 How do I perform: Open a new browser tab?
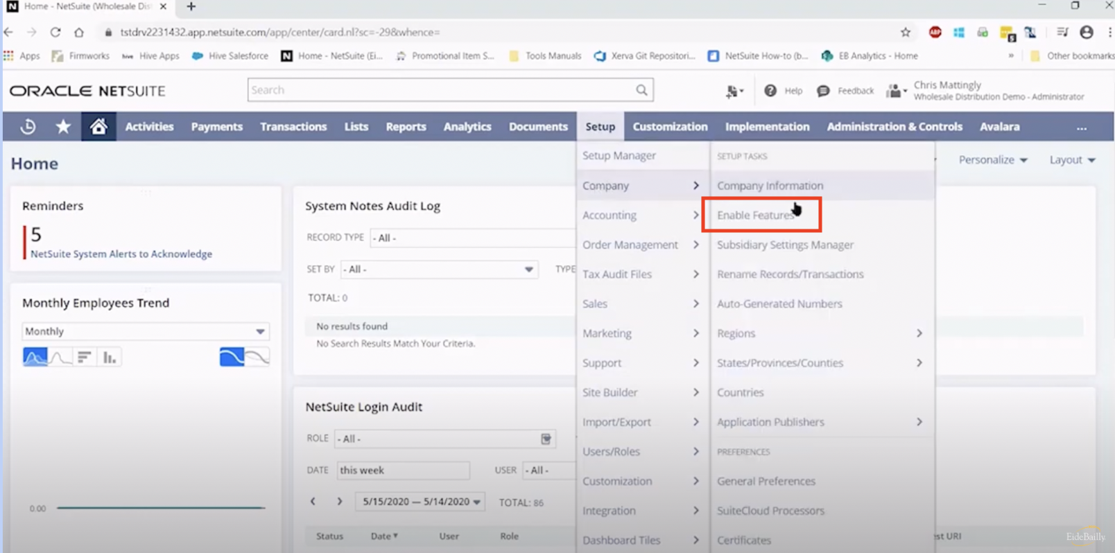pyautogui.click(x=191, y=7)
